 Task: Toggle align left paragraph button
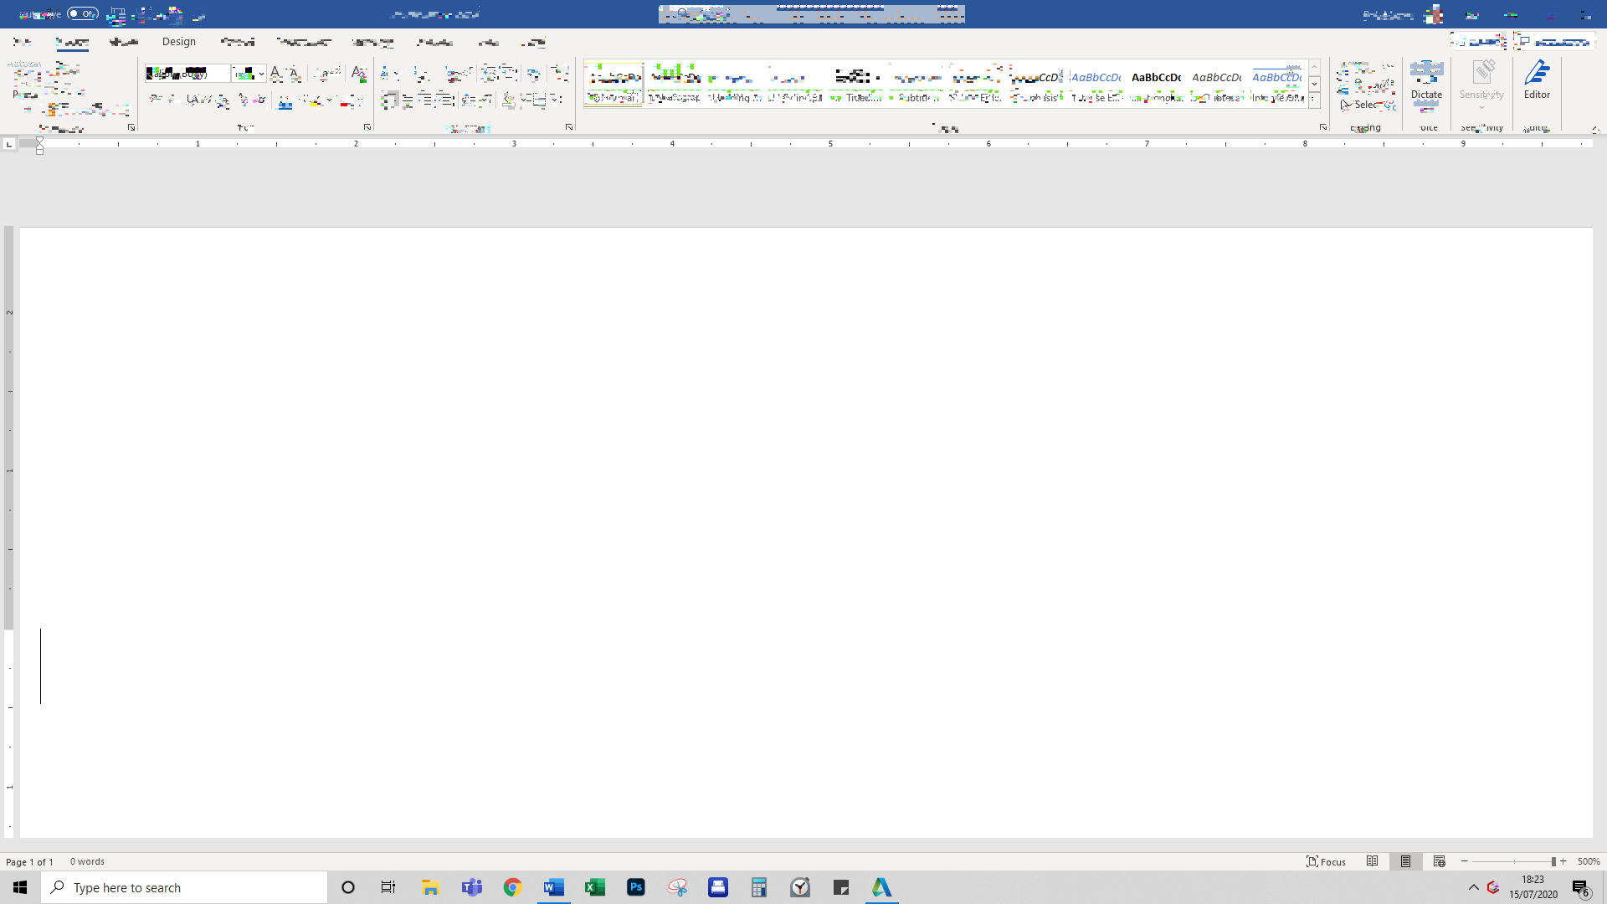point(388,101)
